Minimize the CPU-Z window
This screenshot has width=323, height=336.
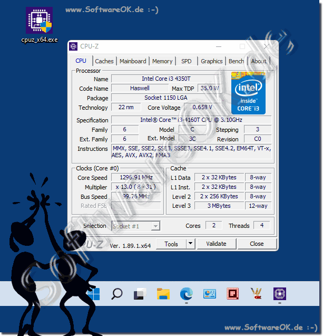[219, 46]
